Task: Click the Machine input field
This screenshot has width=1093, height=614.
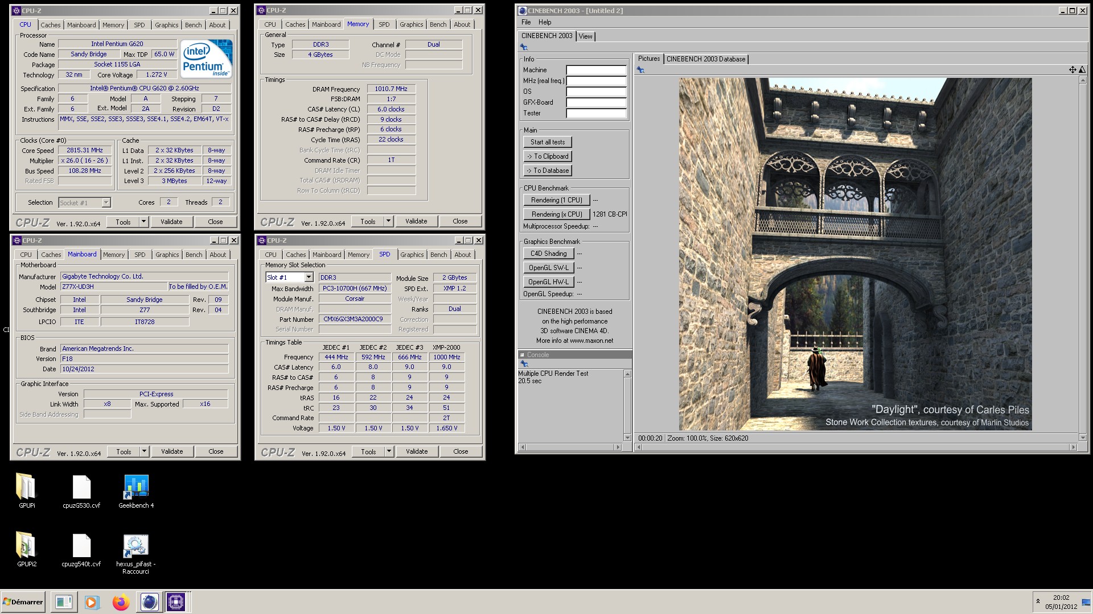Action: click(596, 70)
